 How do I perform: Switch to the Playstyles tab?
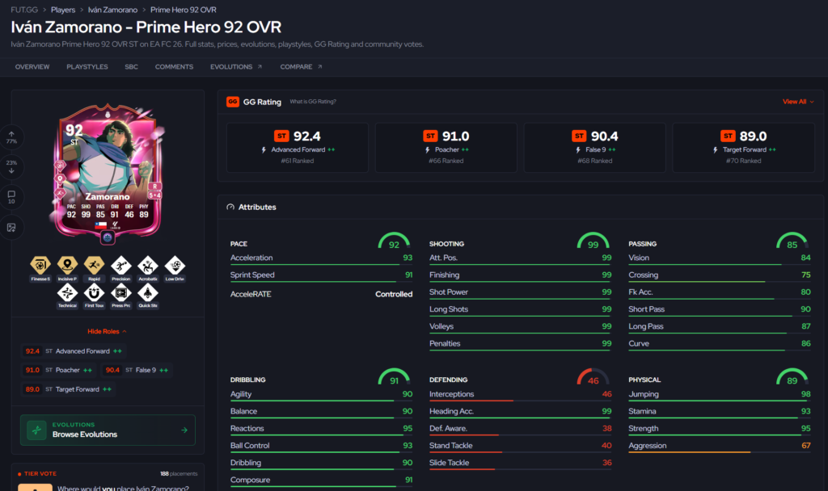(87, 67)
